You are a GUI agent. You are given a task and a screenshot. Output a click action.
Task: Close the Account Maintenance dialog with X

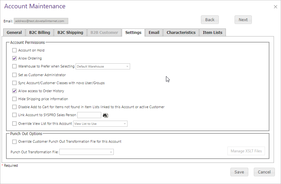276,7
